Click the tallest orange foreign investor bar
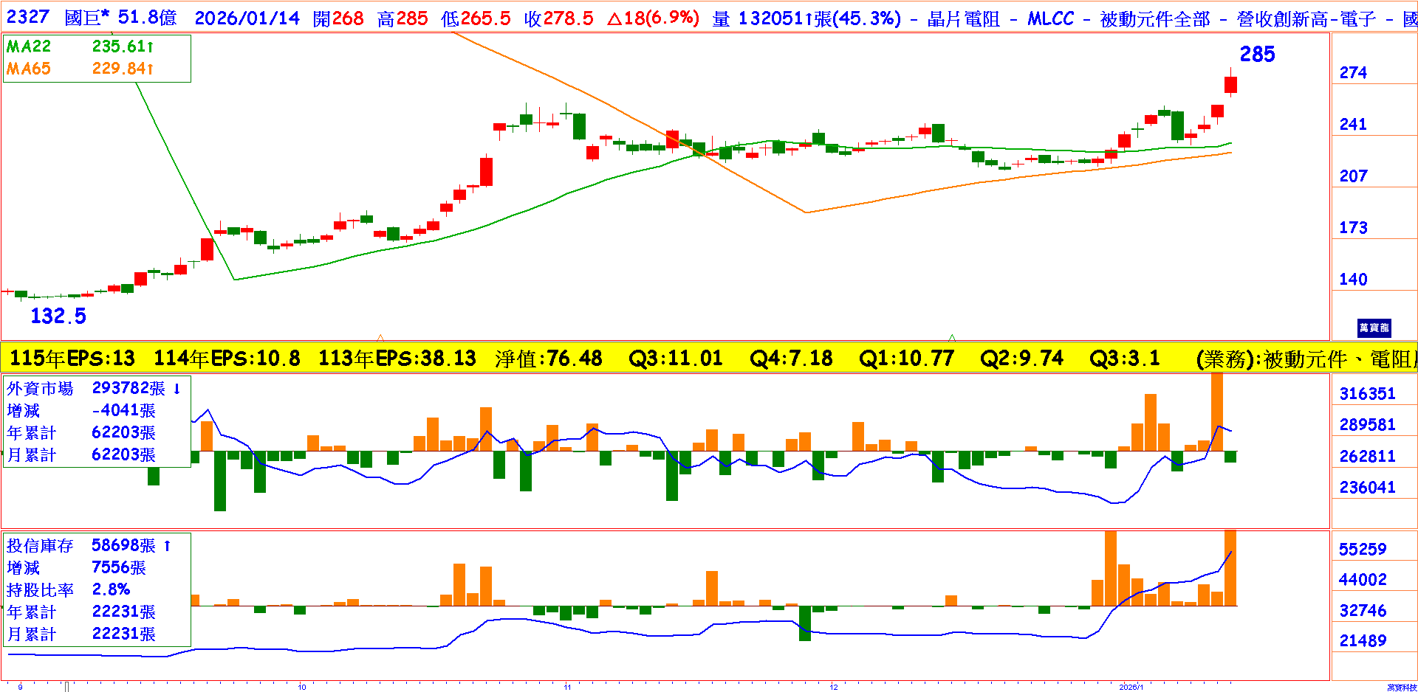Viewport: 1418px width, 692px height. [x=1217, y=412]
